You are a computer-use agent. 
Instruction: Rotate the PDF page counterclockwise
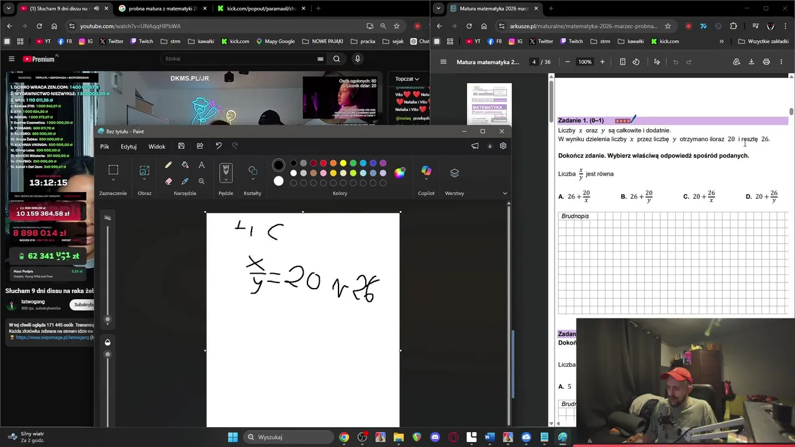coord(636,62)
